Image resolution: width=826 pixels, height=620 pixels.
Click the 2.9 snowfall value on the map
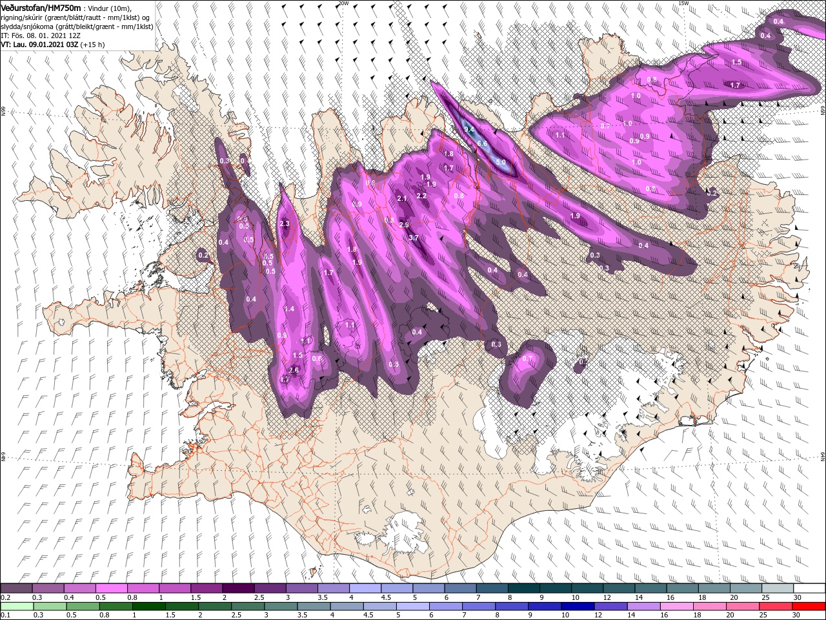pyautogui.click(x=405, y=225)
